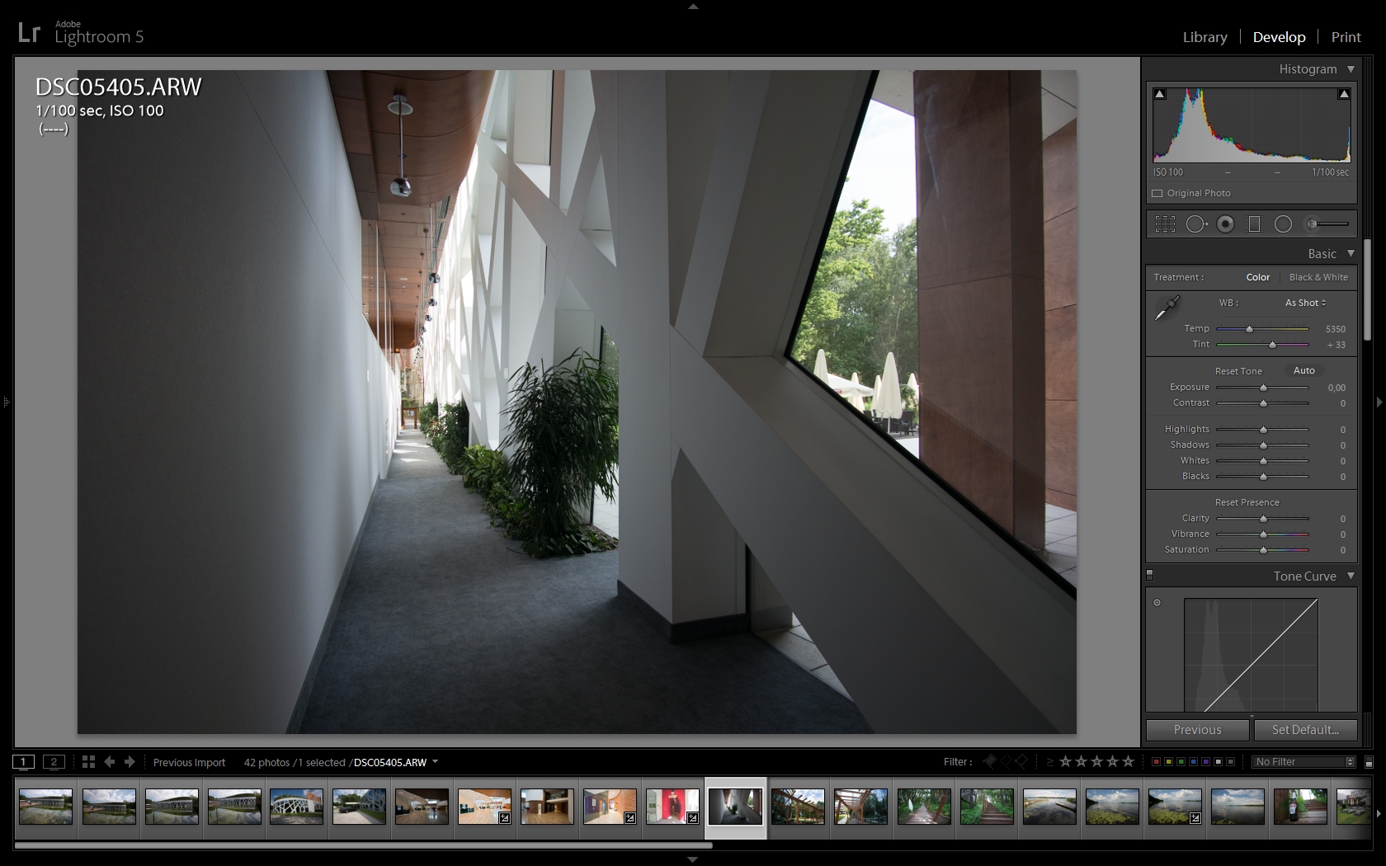Filter by rejected photos
The width and height of the screenshot is (1386, 866).
(1021, 761)
